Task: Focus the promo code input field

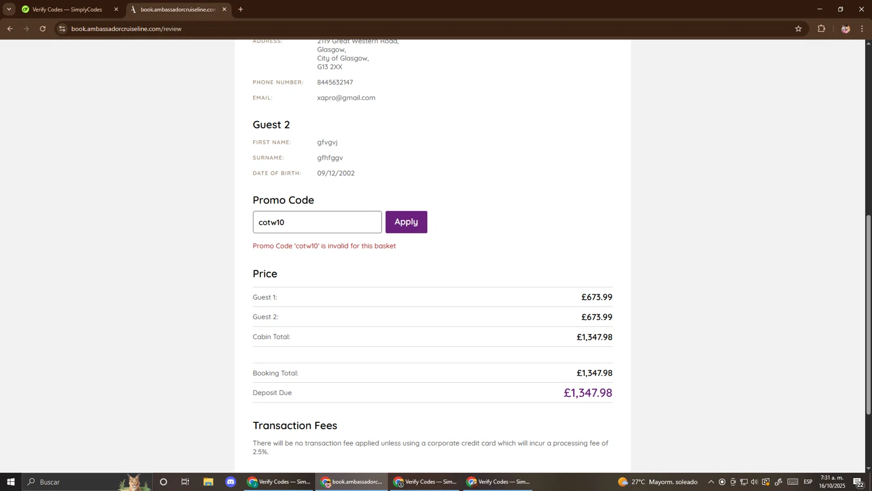Action: click(x=317, y=222)
